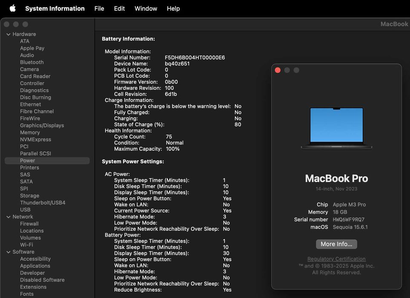The height and width of the screenshot is (298, 410).
Task: Select Wi-Fi under Network
Action: [x=26, y=245]
